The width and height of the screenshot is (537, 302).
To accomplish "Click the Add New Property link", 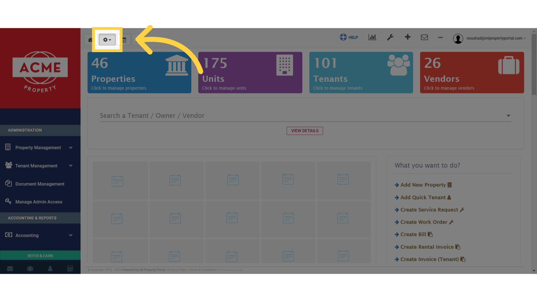I will click(x=423, y=185).
